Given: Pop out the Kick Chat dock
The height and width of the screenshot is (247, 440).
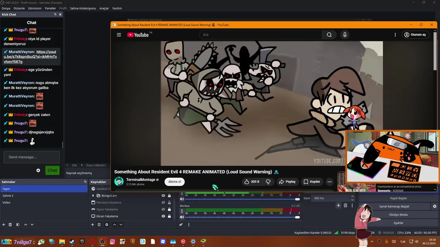Looking at the screenshot, I should [x=55, y=14].
